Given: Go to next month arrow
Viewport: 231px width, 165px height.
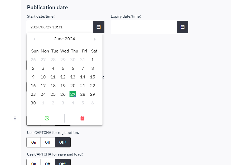Looking at the screenshot, I should [95, 39].
